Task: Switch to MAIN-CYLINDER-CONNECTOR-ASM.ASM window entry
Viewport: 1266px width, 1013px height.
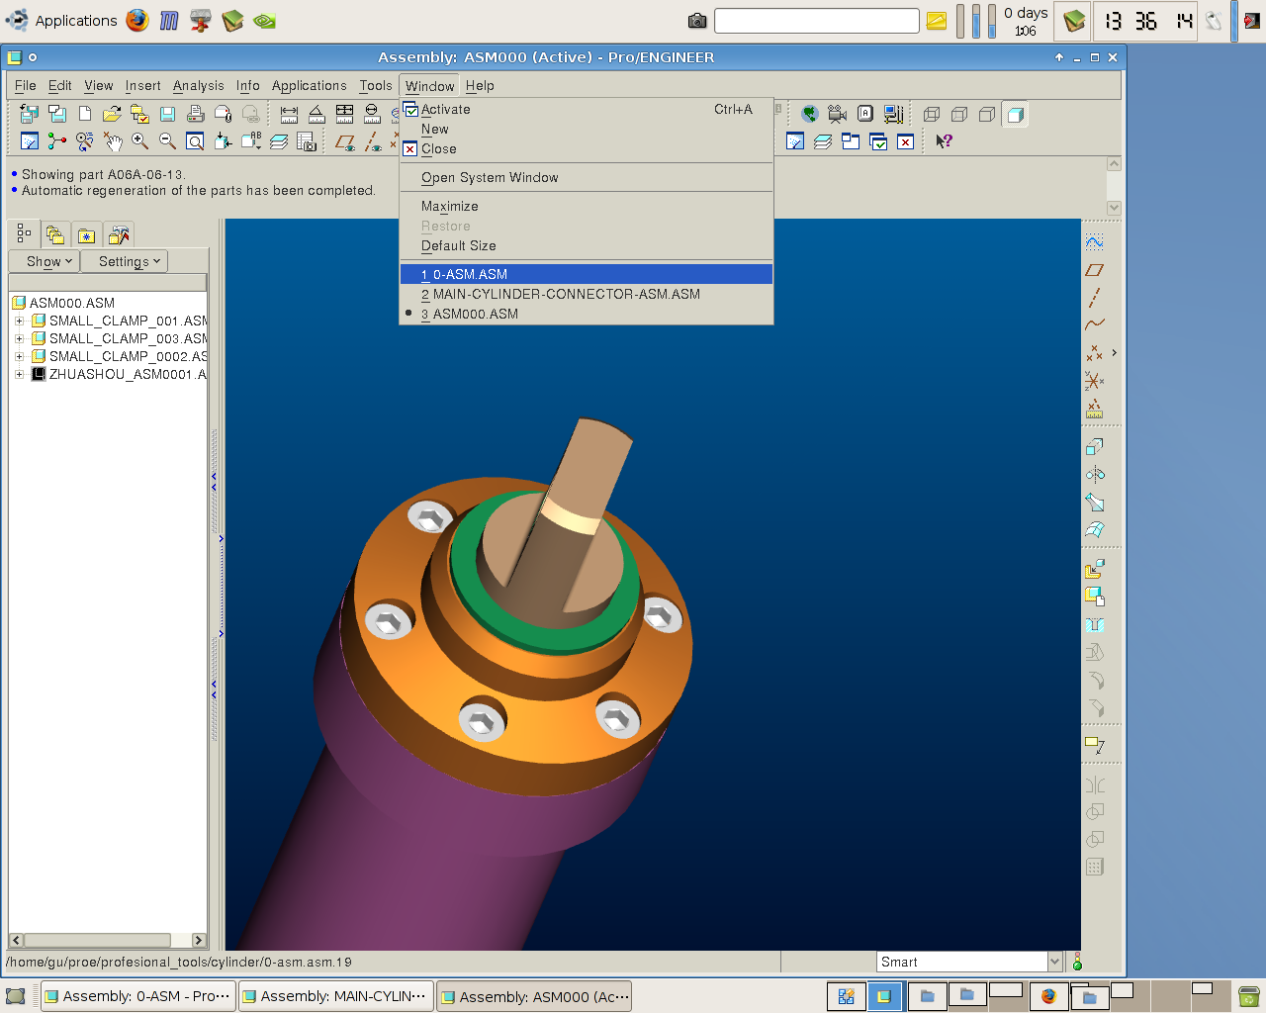Action: [587, 295]
